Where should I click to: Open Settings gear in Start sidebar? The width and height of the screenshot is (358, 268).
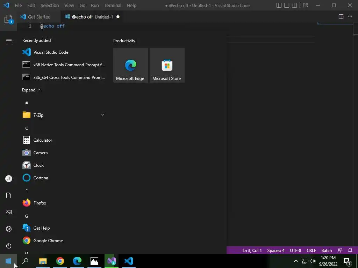click(9, 229)
